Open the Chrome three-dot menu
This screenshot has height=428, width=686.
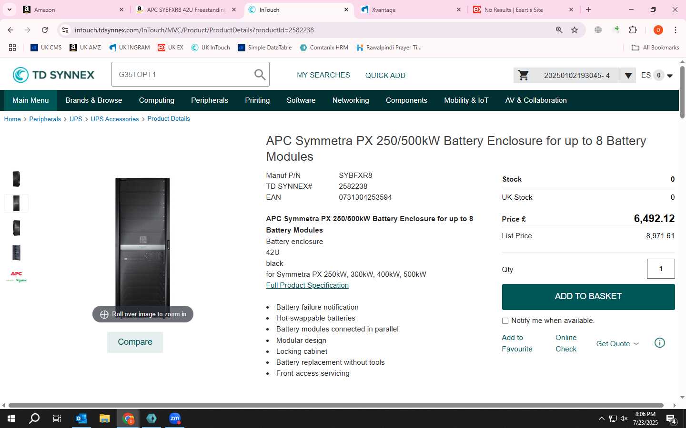[676, 30]
